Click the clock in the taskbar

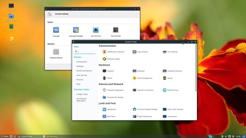click(x=238, y=137)
